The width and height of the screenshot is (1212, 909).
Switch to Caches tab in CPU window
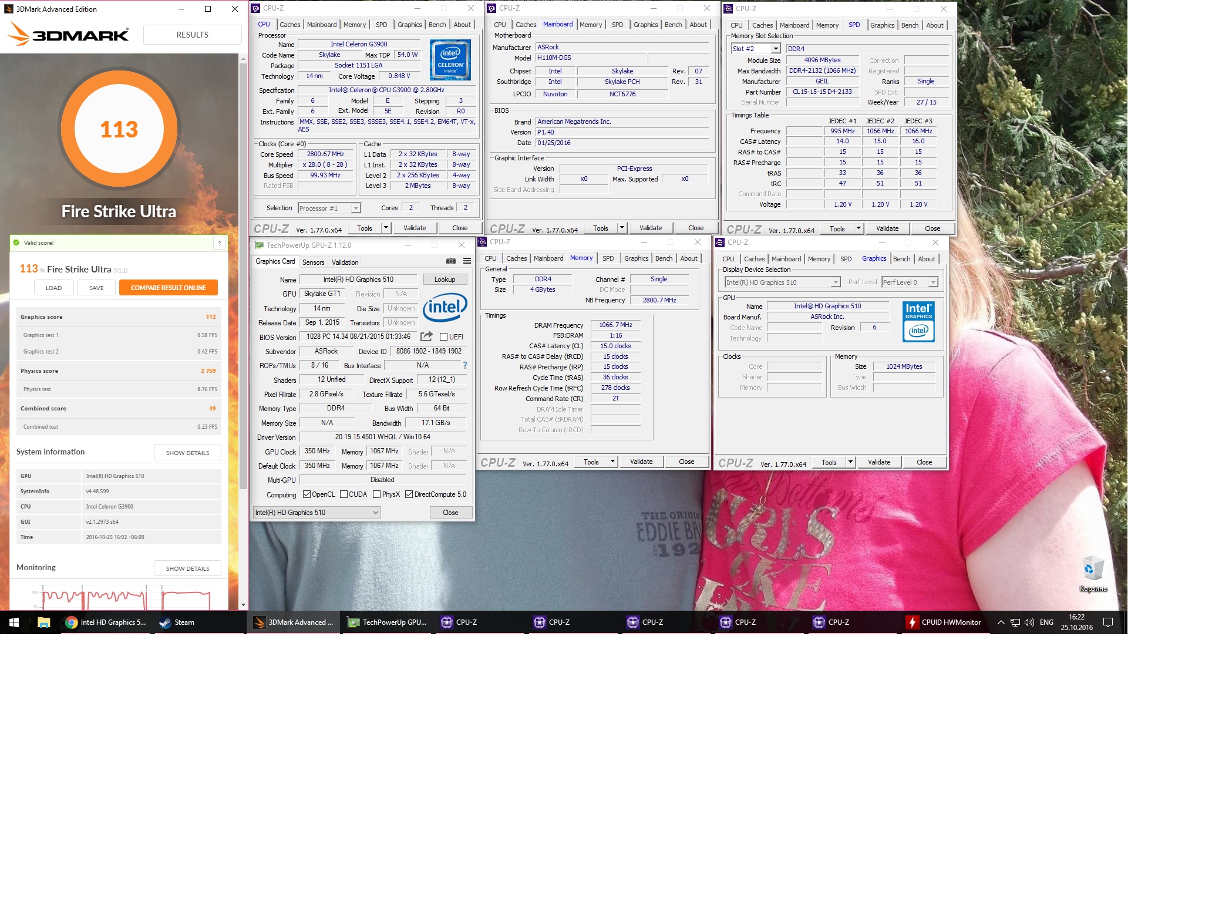point(289,25)
